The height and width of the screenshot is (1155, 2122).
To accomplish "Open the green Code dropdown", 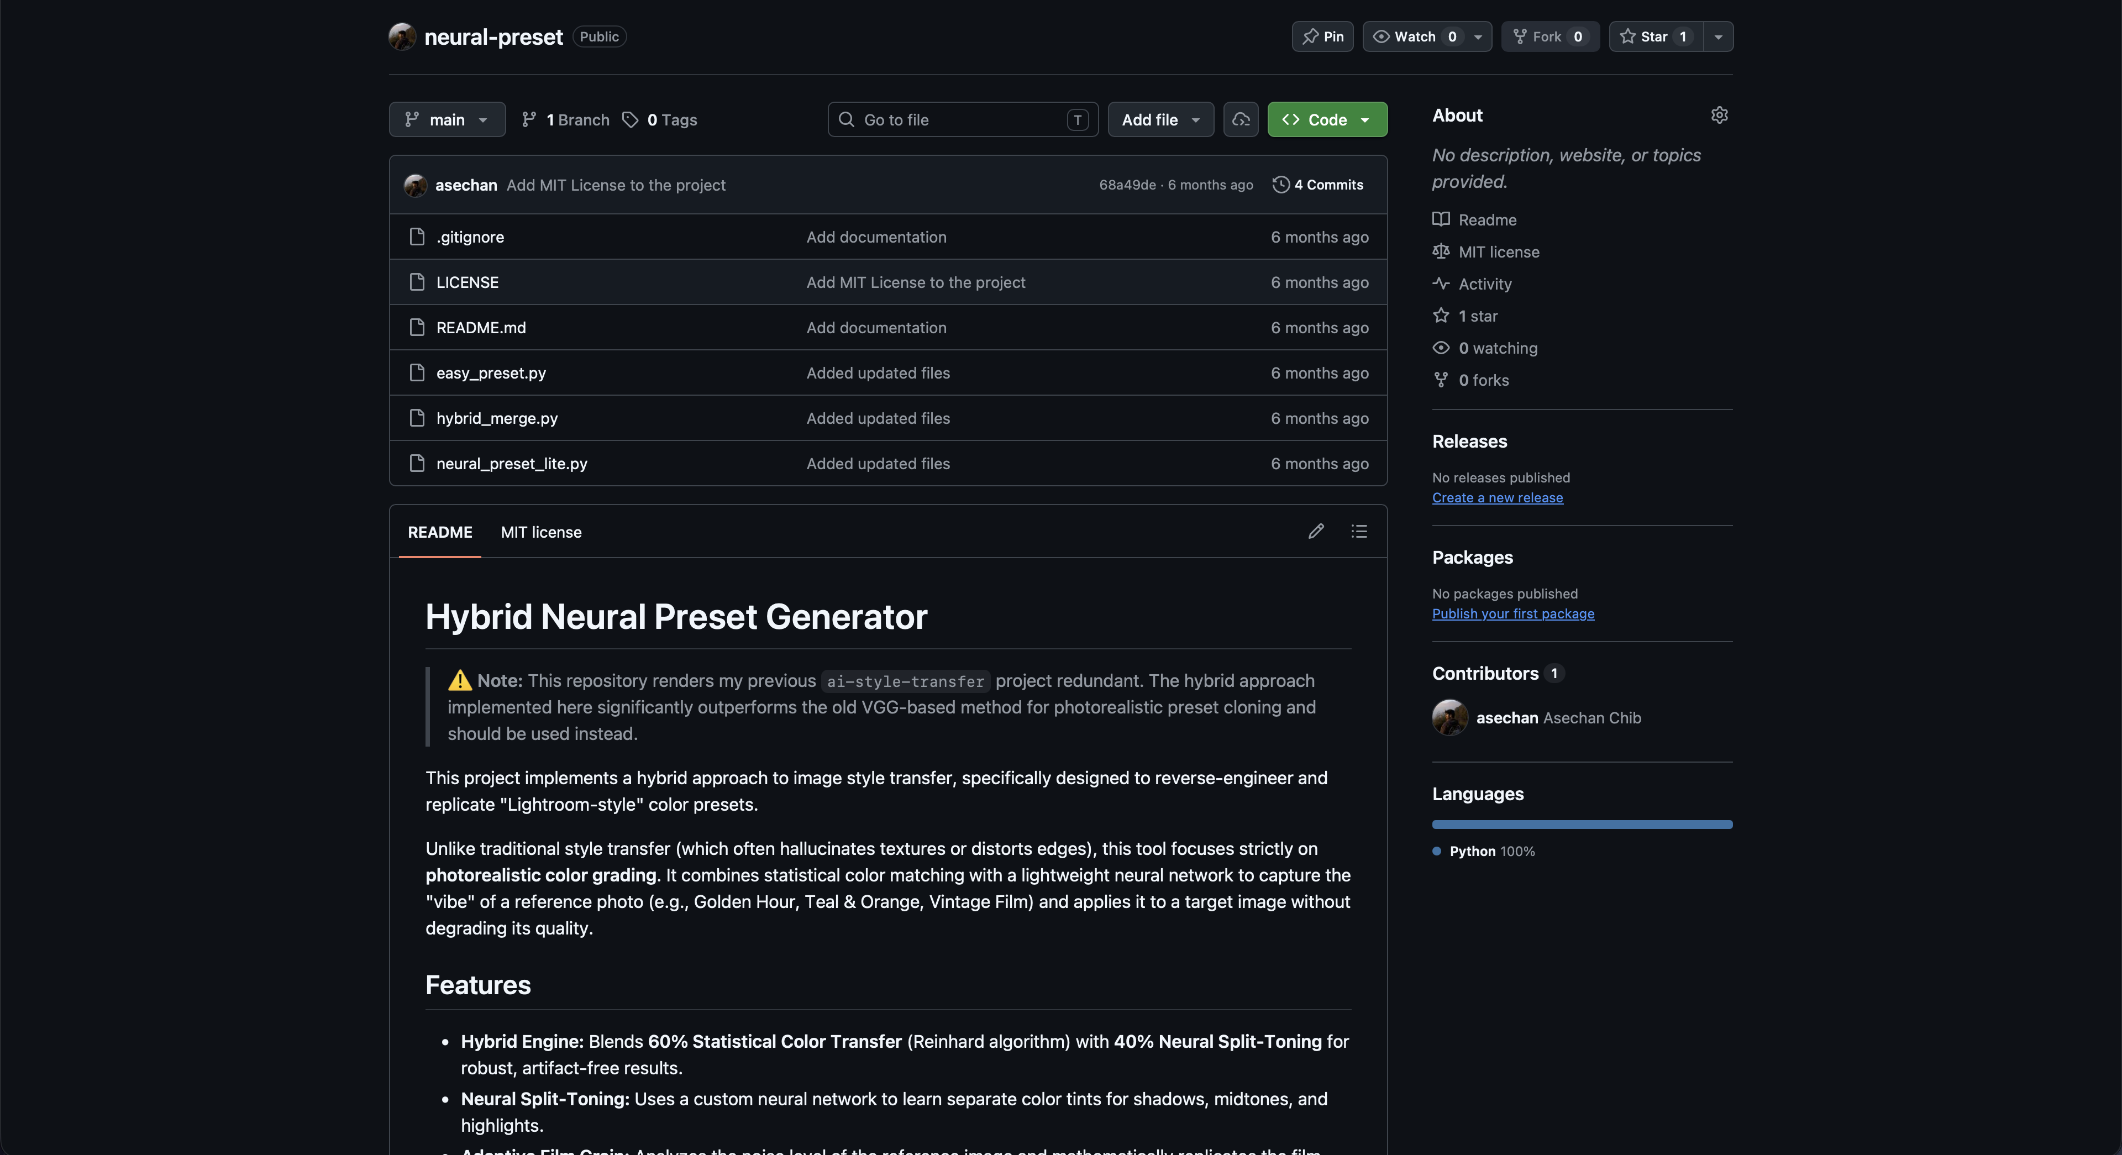I will tap(1326, 119).
